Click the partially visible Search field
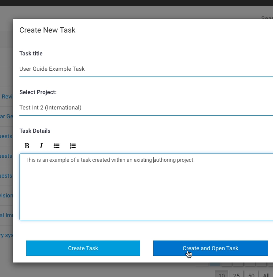Image resolution: width=273 pixels, height=277 pixels. (x=267, y=18)
